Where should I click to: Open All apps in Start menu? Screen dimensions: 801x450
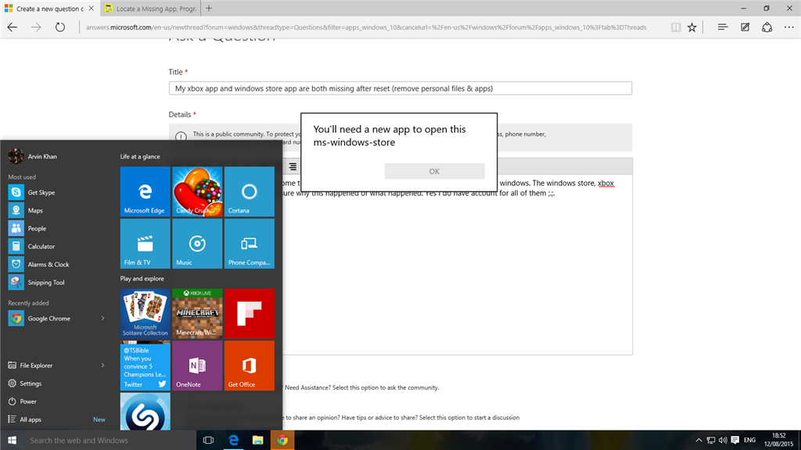56,420
